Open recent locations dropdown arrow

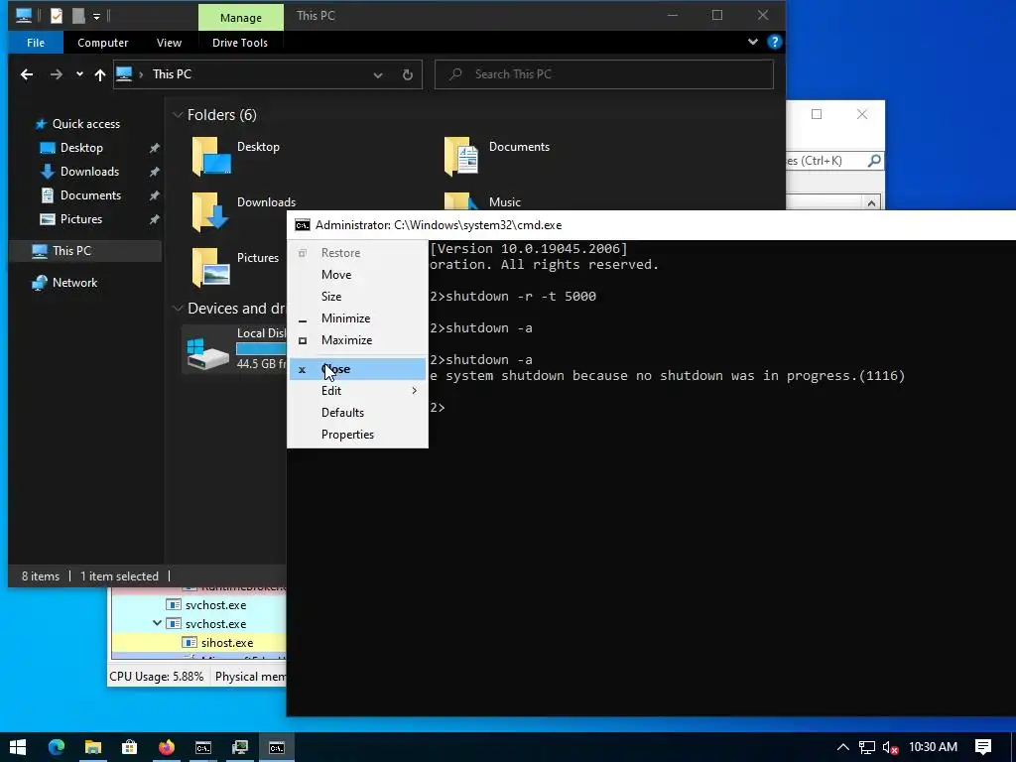(79, 74)
